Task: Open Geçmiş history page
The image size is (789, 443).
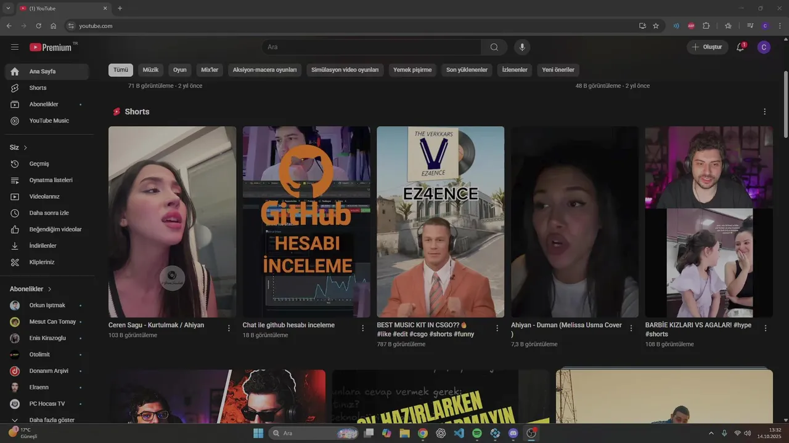Action: tap(47, 164)
